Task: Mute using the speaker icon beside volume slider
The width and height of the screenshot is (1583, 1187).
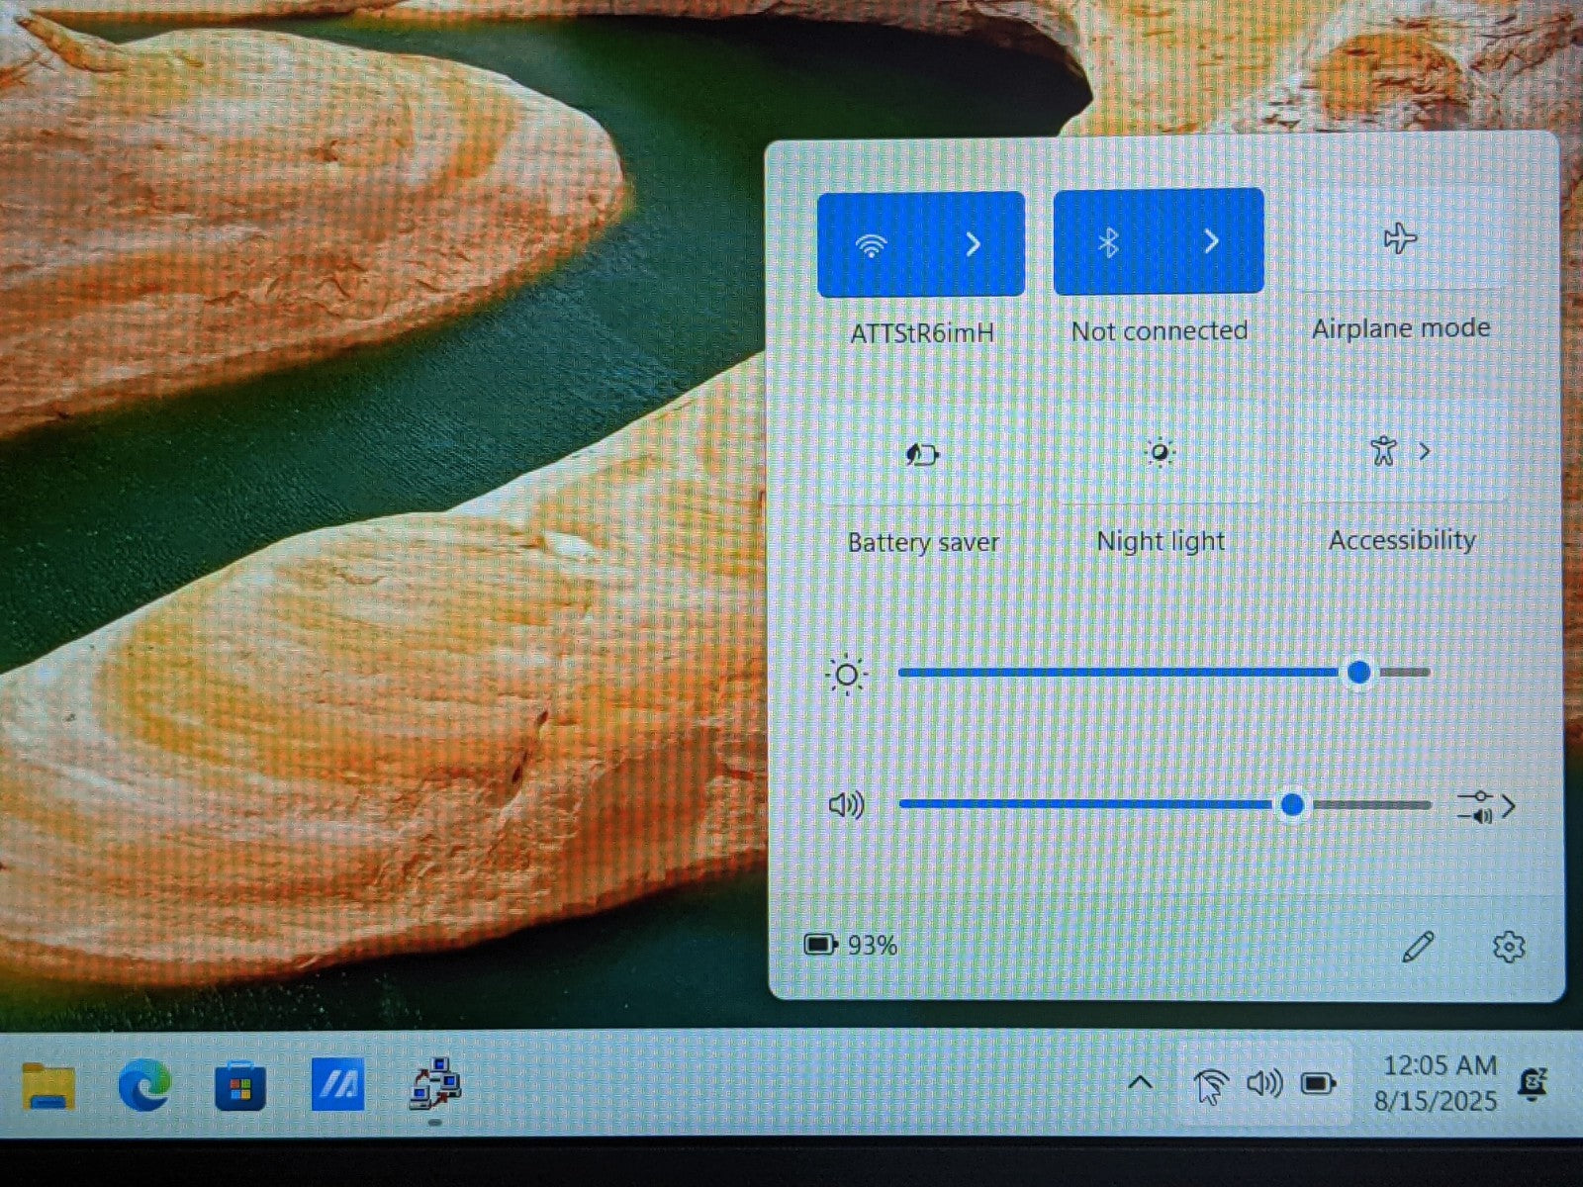Action: coord(846,805)
